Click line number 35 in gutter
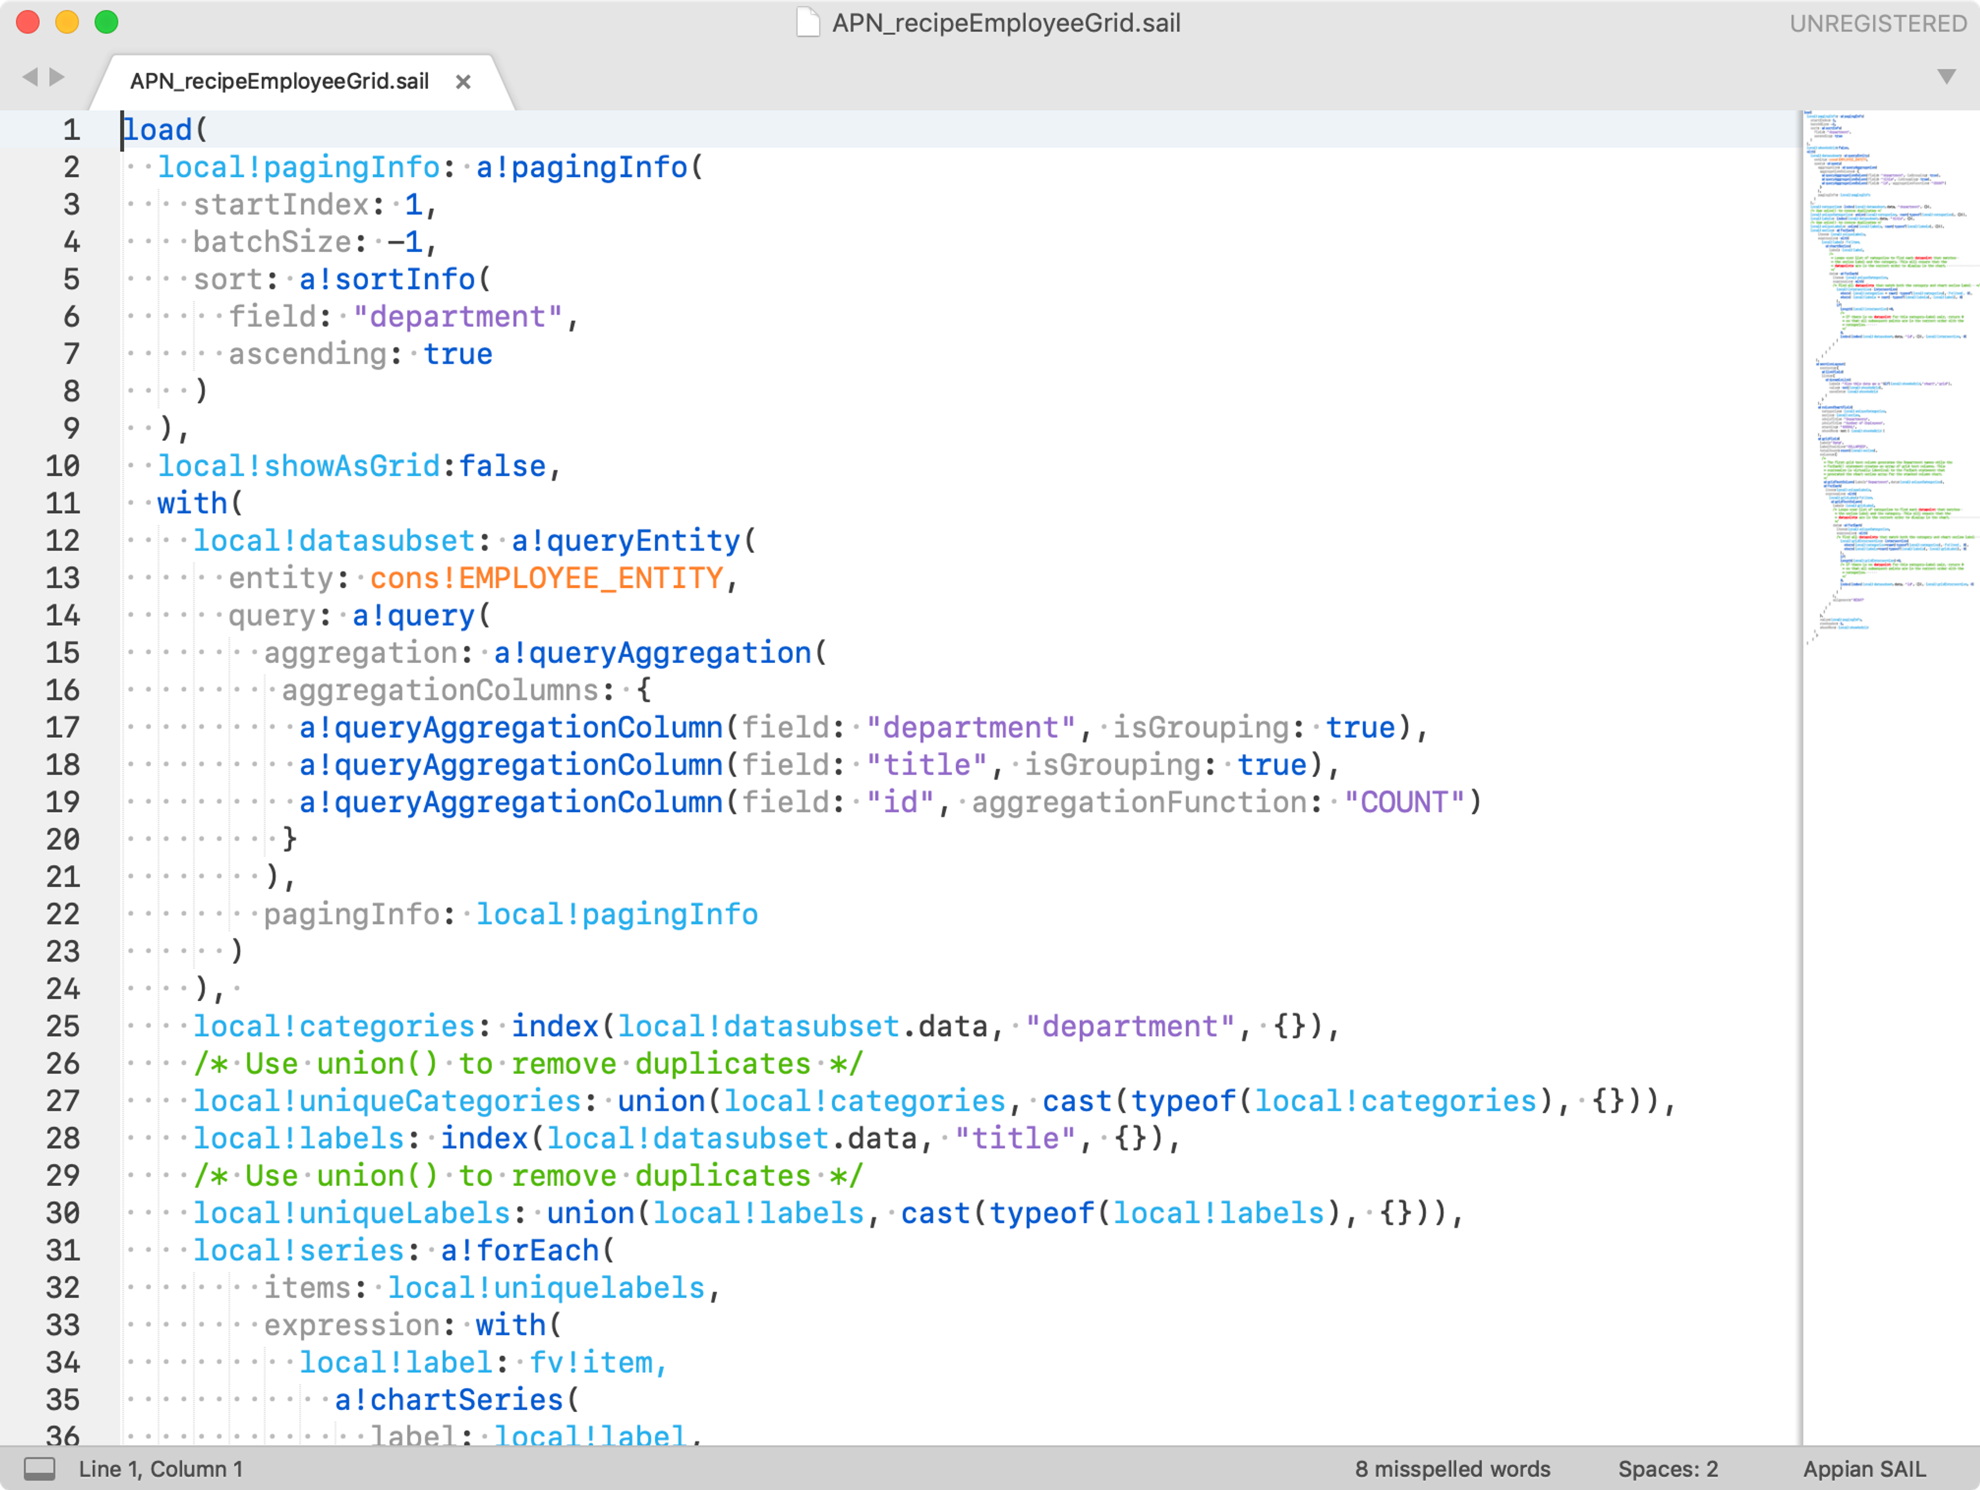Image resolution: width=1980 pixels, height=1490 pixels. tap(63, 1400)
